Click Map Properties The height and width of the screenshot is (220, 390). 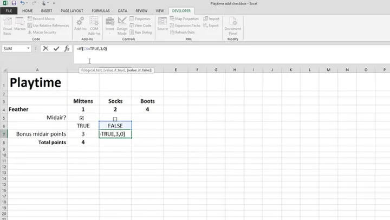coord(184,18)
